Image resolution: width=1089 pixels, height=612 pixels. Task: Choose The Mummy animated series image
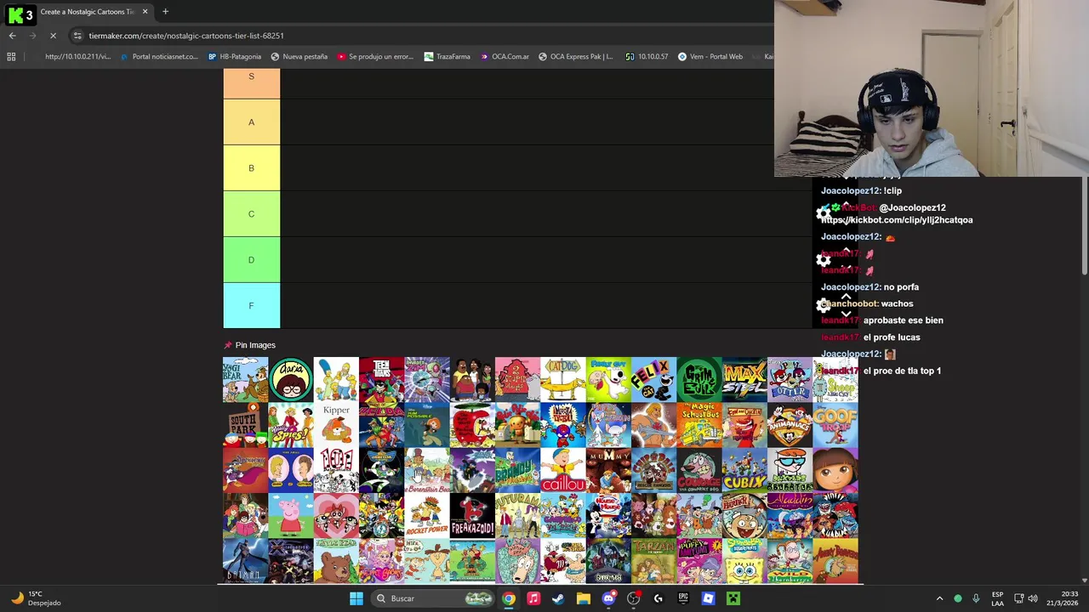(x=608, y=470)
